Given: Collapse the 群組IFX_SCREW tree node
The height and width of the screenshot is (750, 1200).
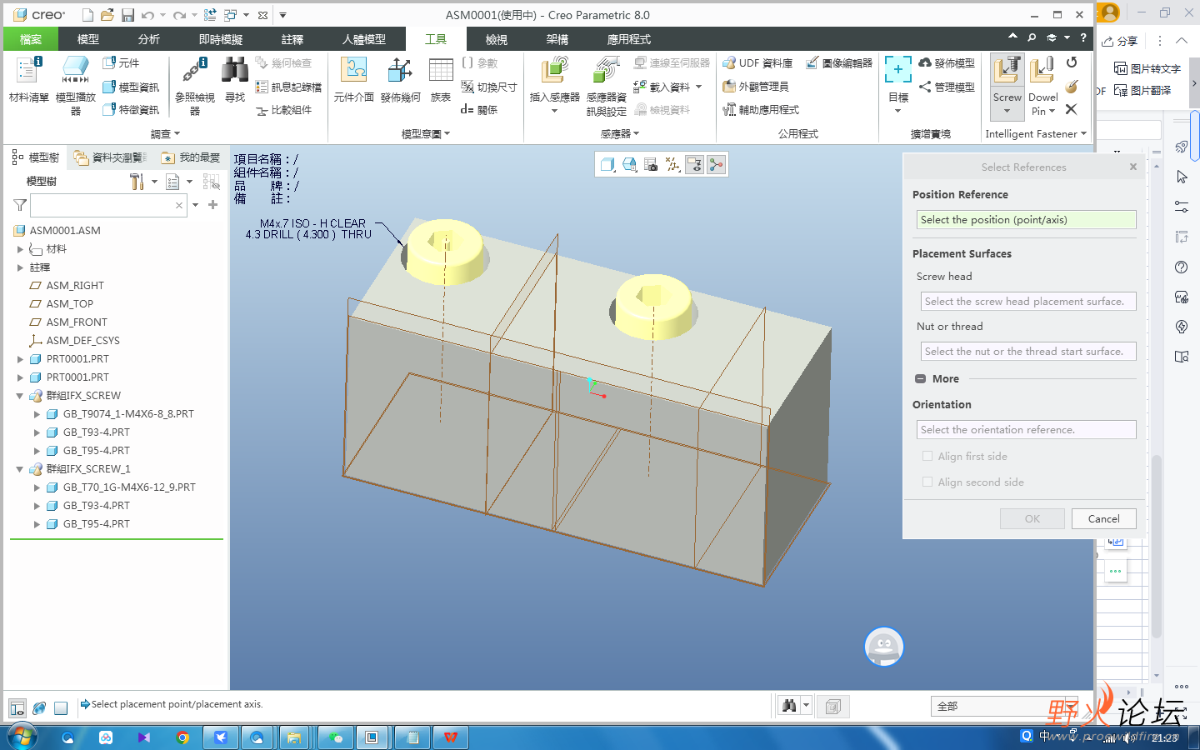Looking at the screenshot, I should coord(19,396).
